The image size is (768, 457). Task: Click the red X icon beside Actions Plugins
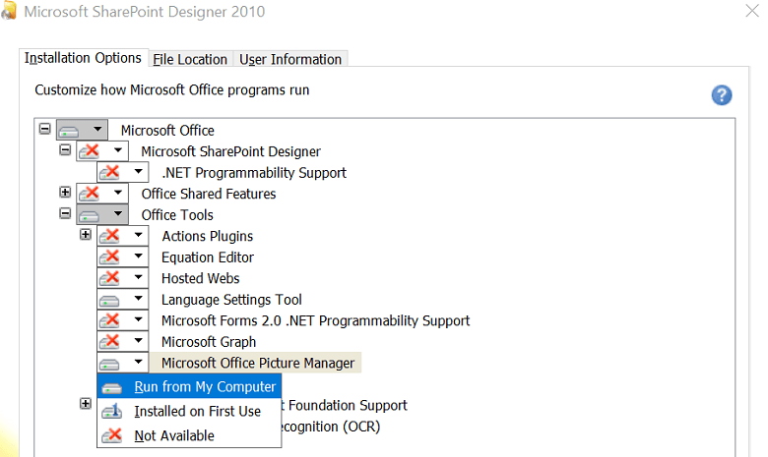111,236
